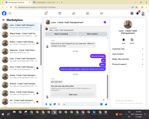Open a new browser tab

[x=62, y=2]
